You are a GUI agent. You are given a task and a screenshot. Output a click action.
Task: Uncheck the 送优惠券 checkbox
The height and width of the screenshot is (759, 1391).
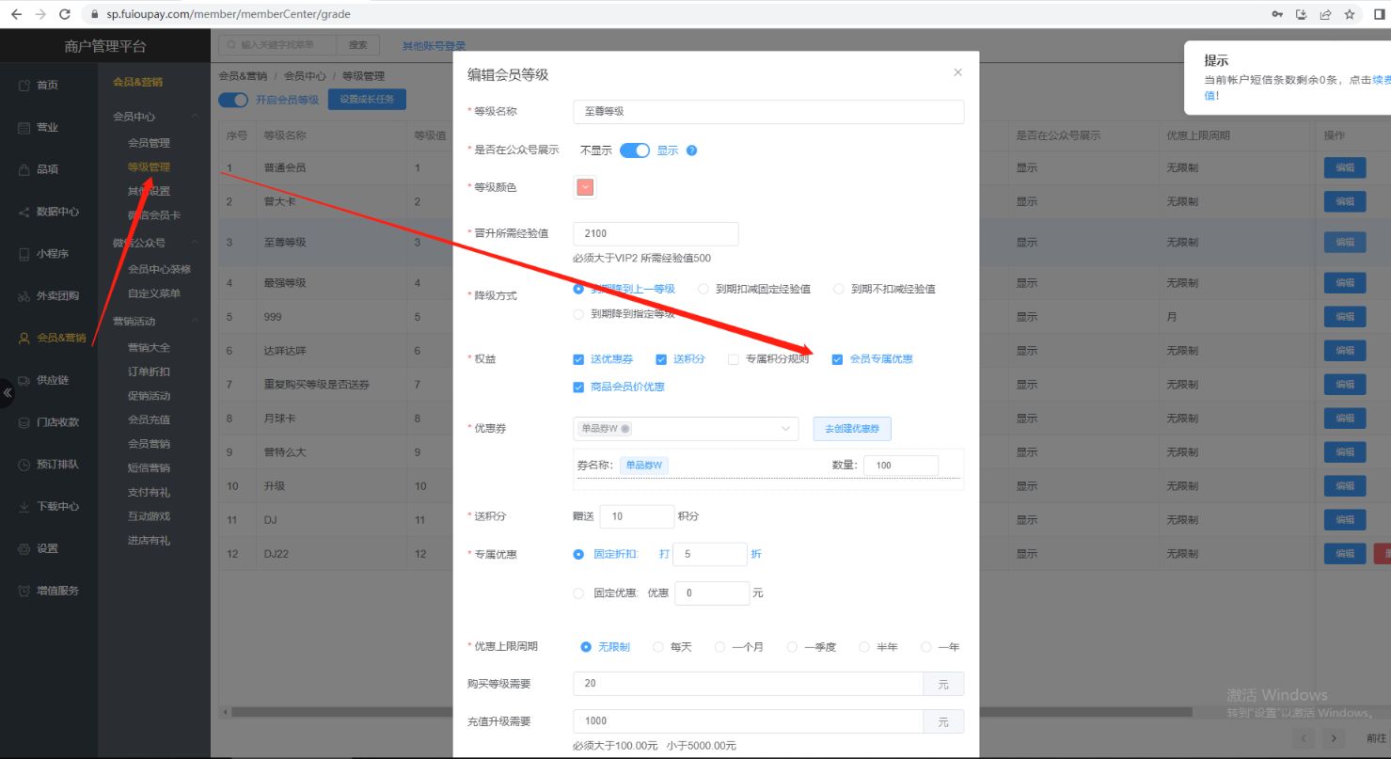(578, 359)
